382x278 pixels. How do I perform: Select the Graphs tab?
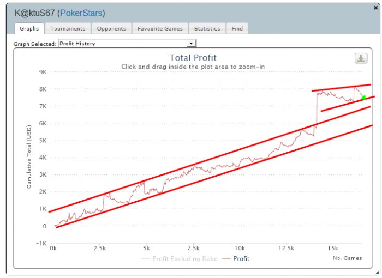click(x=29, y=28)
